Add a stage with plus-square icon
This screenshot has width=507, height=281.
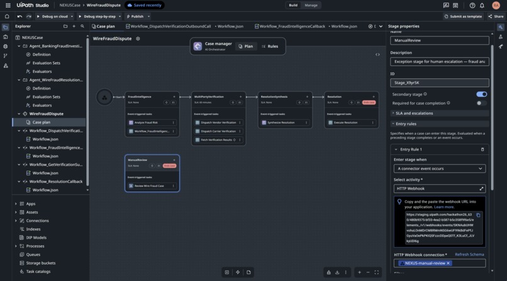click(x=227, y=272)
